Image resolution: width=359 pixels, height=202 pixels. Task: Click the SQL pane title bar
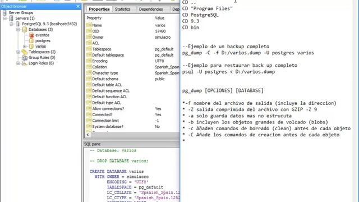[131, 144]
